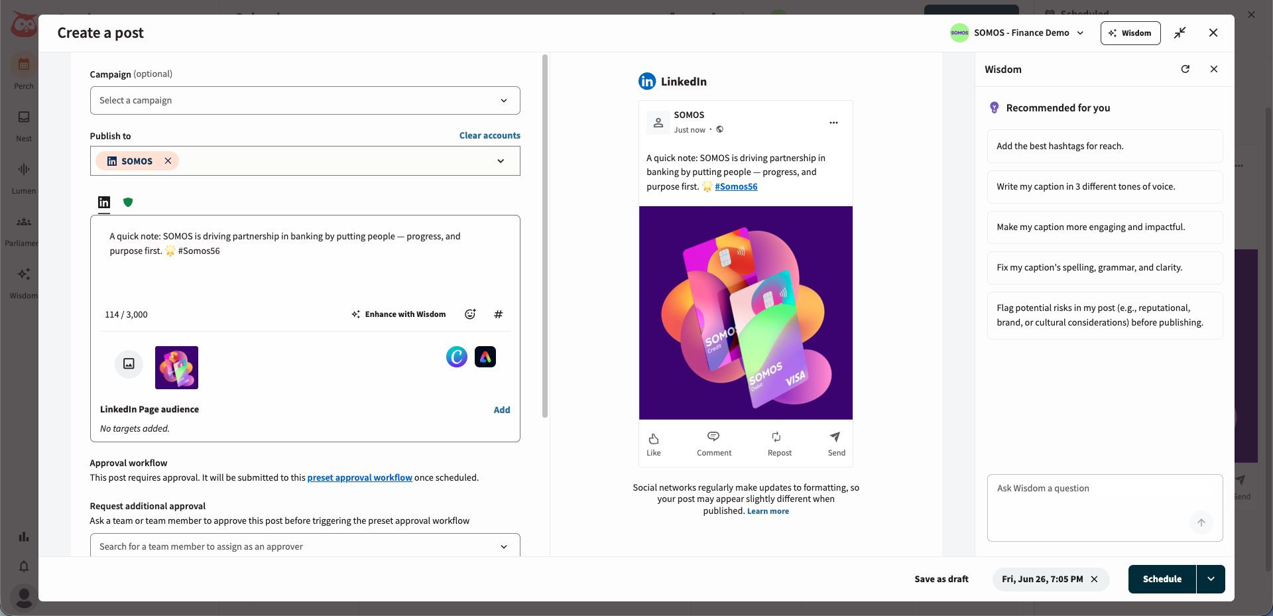Click the credit card image in LinkedIn preview
Image resolution: width=1273 pixels, height=616 pixels.
(746, 313)
